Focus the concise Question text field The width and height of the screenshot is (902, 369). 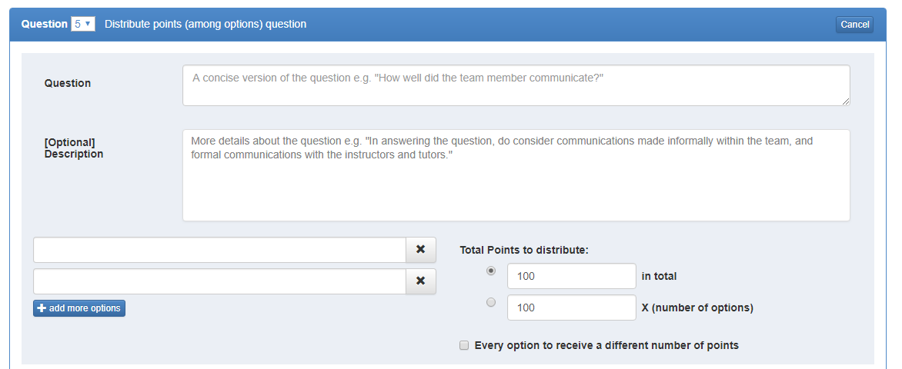click(x=516, y=85)
